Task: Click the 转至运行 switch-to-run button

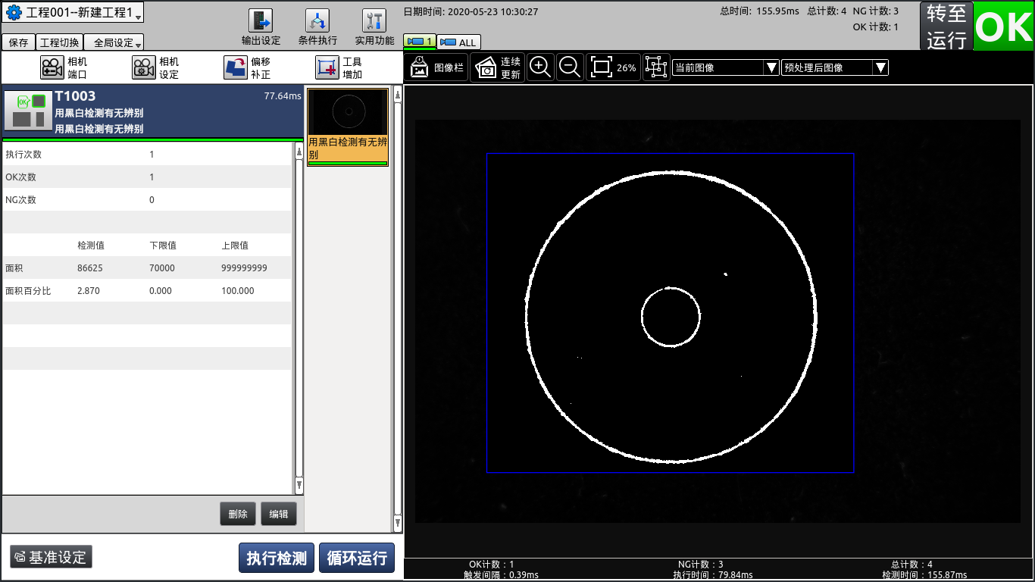Action: (x=946, y=27)
